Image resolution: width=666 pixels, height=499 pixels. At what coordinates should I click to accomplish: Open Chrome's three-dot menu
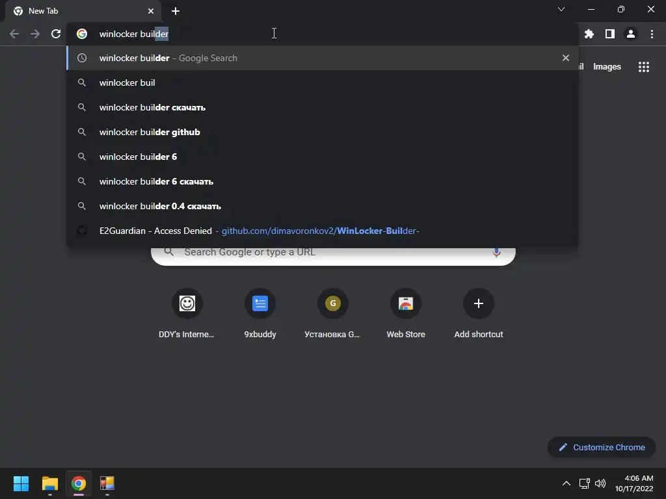tap(652, 34)
